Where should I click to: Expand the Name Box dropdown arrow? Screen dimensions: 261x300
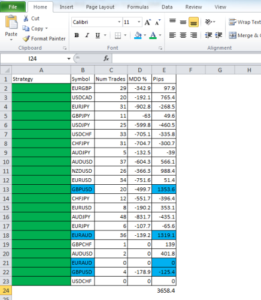point(69,59)
